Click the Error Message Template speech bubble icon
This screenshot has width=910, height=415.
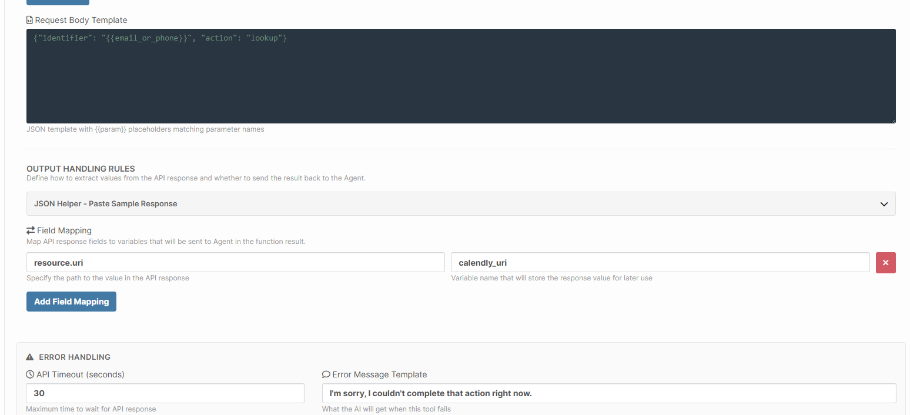[326, 374]
